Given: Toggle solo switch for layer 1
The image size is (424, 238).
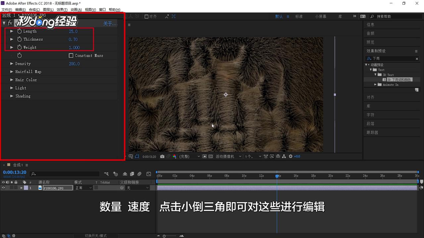Looking at the screenshot, I should (12, 188).
